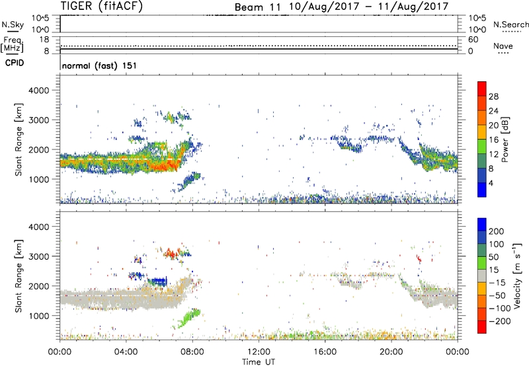Click the 200 velocity colorbar tick
Viewport: 529px width, 366px height.
click(497, 231)
